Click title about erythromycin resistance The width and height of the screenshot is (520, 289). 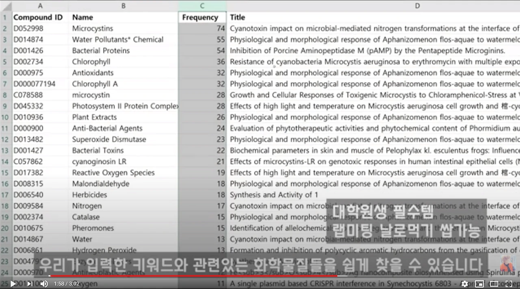point(375,62)
